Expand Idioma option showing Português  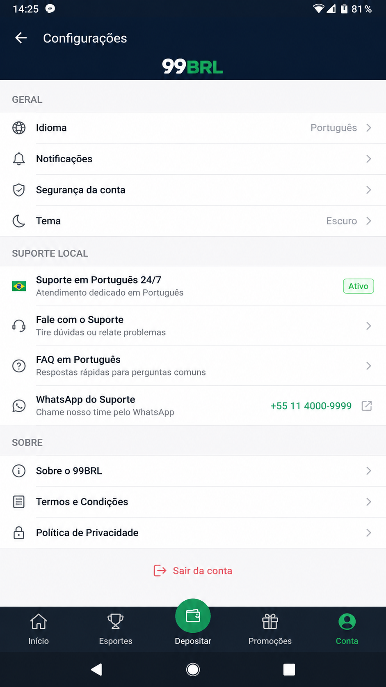pos(193,128)
